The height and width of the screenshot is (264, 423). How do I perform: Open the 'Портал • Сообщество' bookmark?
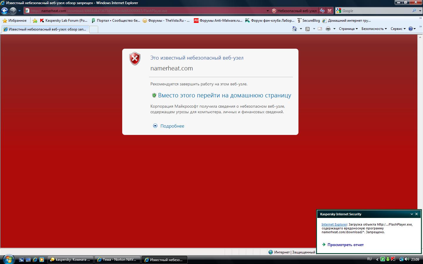116,21
